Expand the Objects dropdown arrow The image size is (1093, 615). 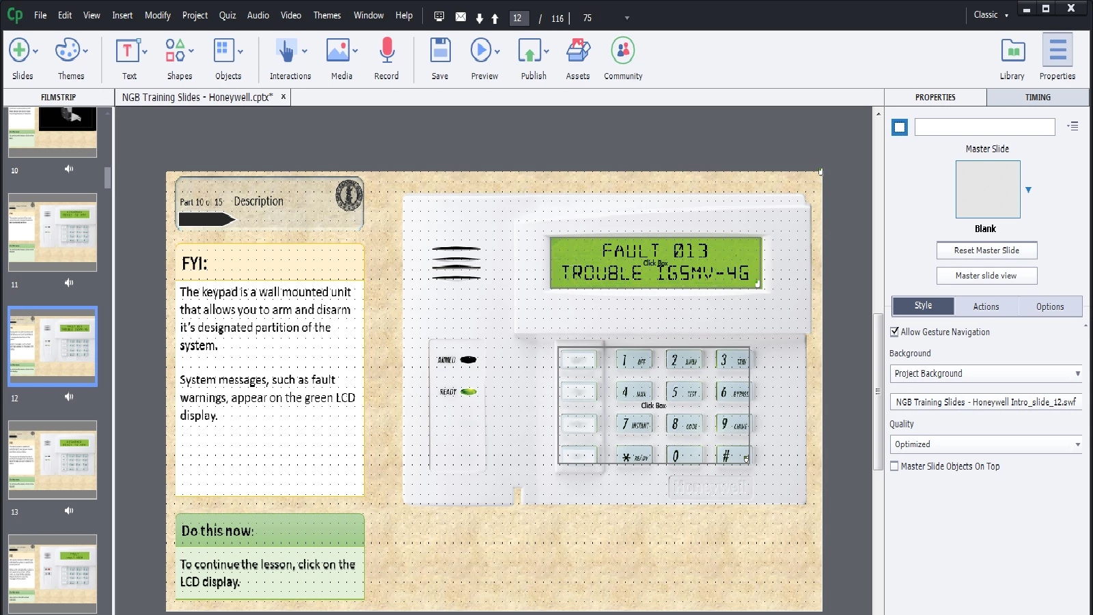[x=240, y=51]
